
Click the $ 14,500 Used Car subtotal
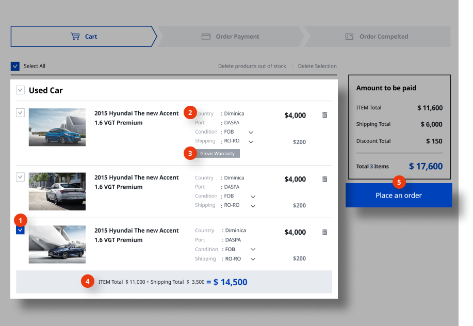point(230,282)
